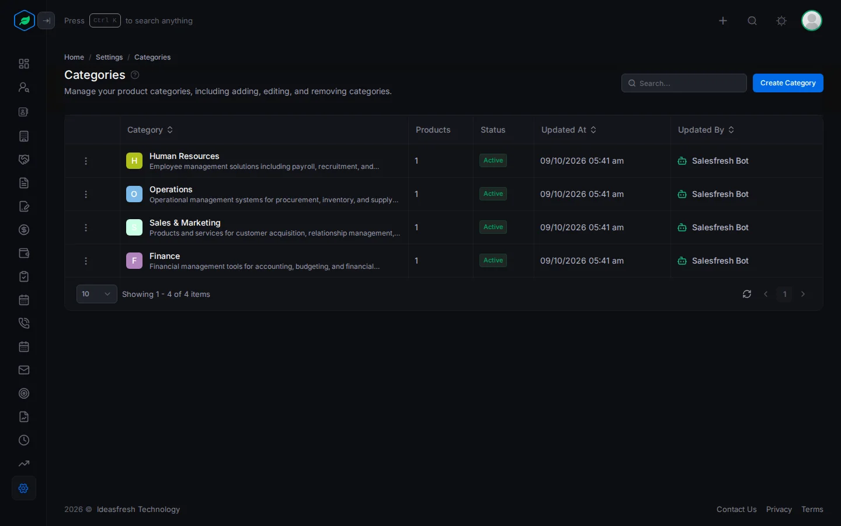Screen dimensions: 841x526
Task: Go to Settings in the breadcrumb
Action: [x=109, y=57]
